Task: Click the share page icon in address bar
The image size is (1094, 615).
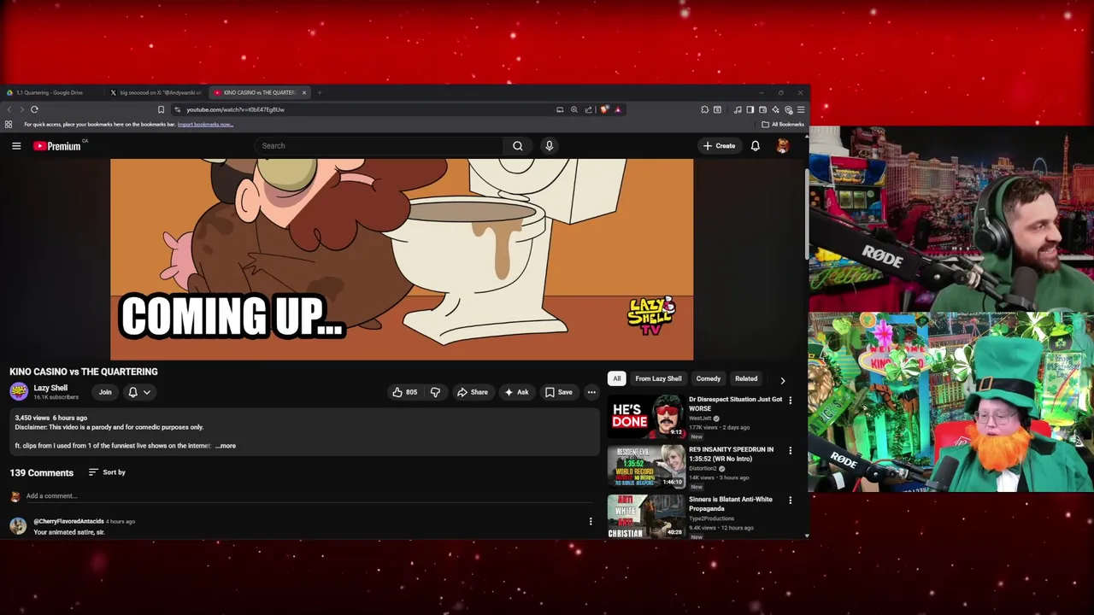Action: pos(588,109)
